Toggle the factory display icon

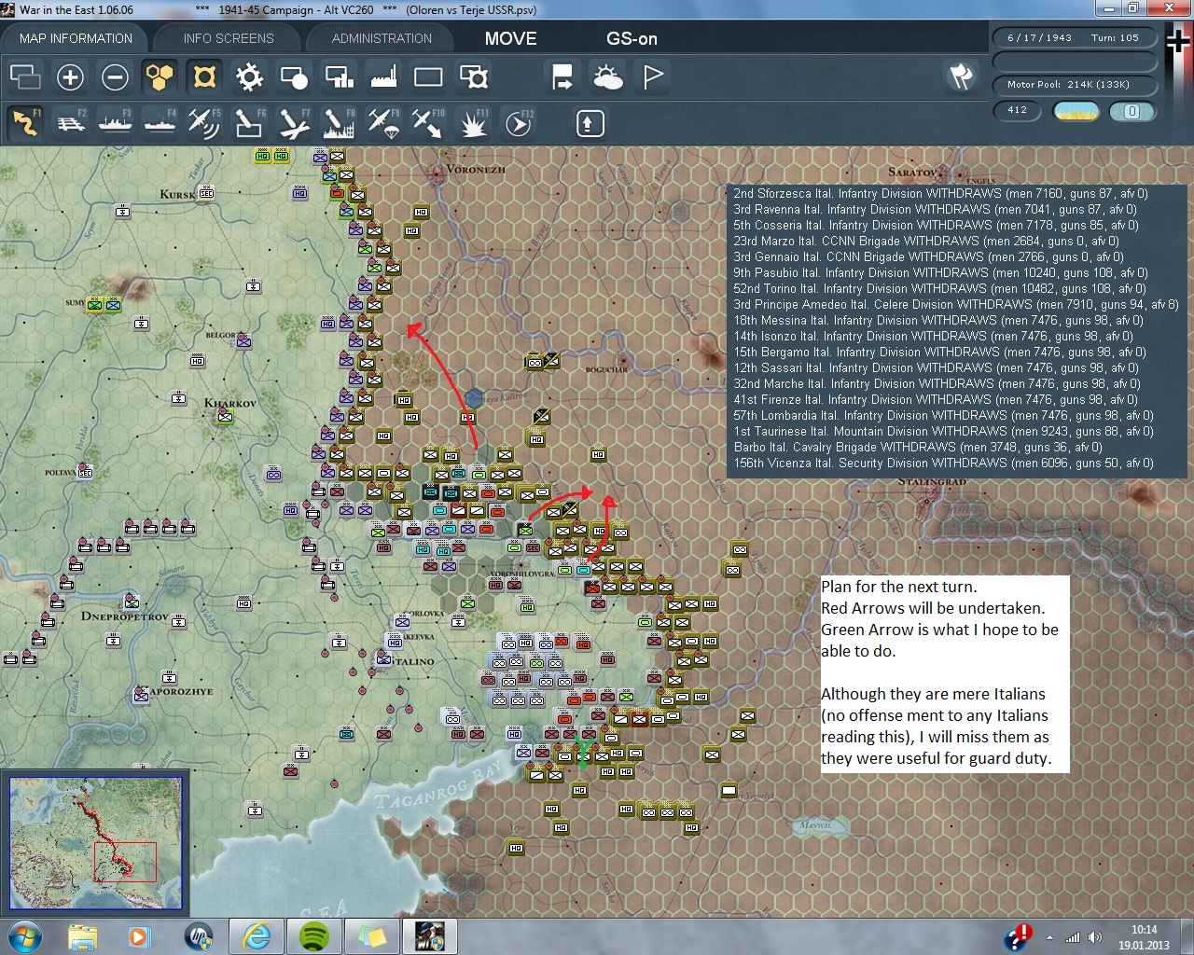point(383,76)
